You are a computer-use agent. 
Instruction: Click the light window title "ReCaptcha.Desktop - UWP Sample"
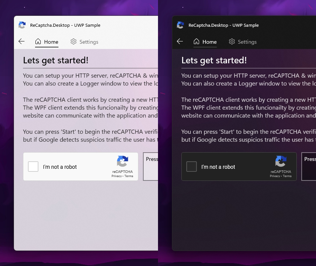pos(65,25)
